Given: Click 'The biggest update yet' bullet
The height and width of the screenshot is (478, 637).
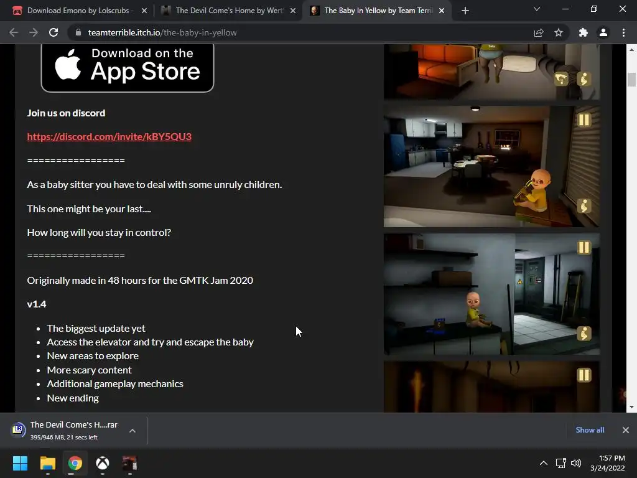Looking at the screenshot, I should (x=96, y=329).
